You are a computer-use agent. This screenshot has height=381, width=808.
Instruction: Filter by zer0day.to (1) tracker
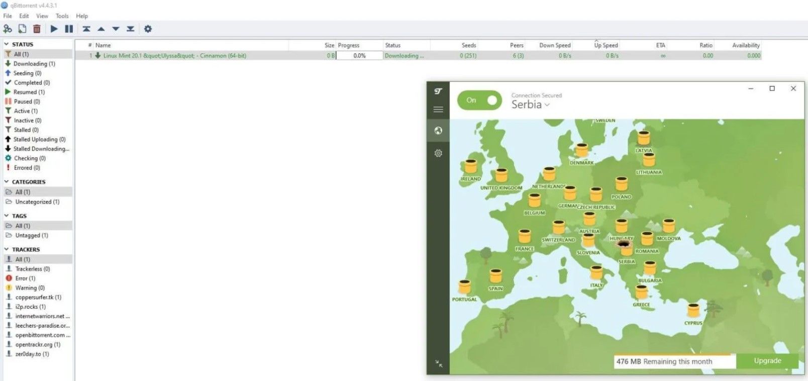point(32,354)
